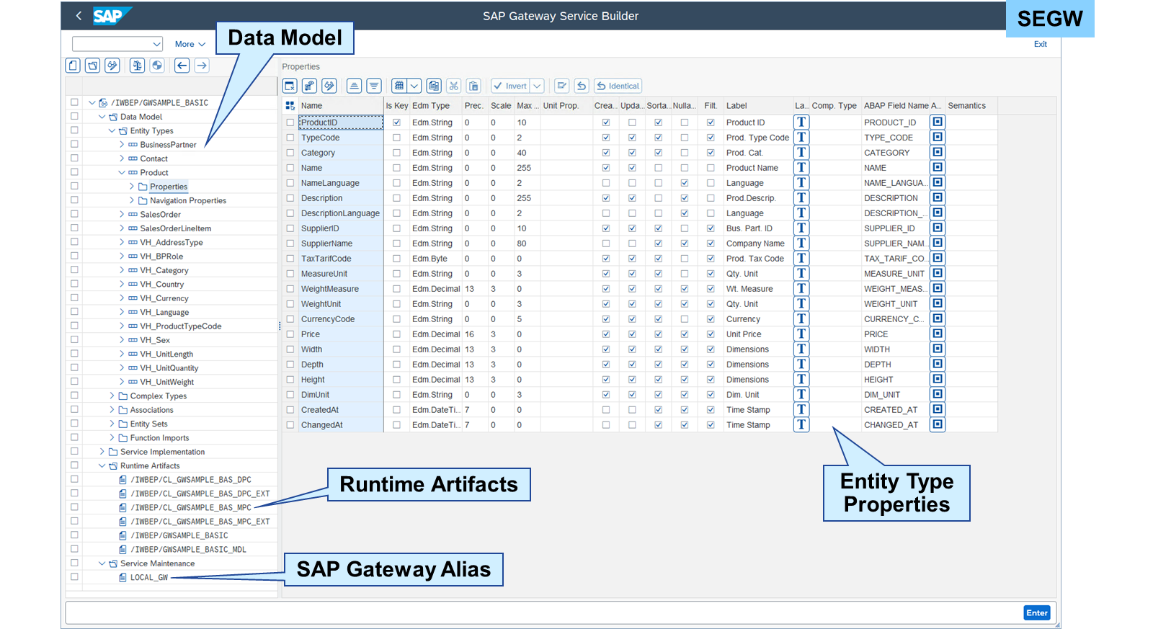
Task: Toggle Creatable checkbox for Category row
Action: coord(606,153)
